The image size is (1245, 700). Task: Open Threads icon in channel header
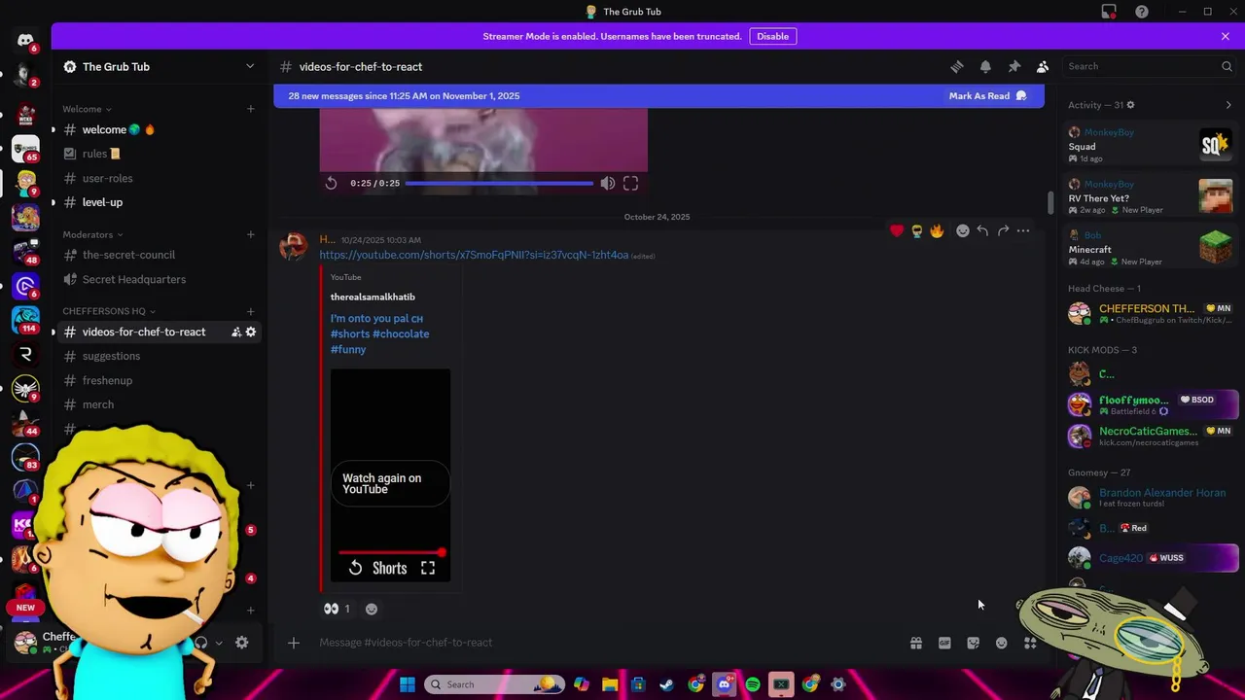point(957,67)
